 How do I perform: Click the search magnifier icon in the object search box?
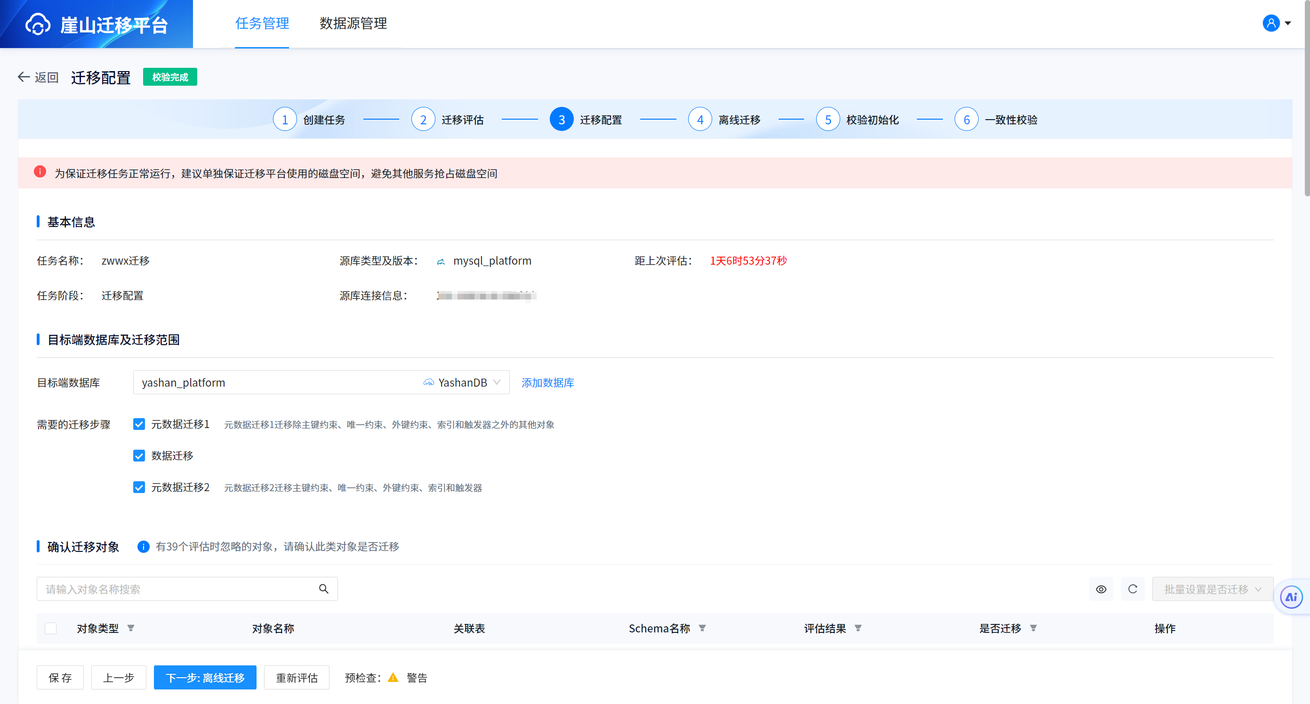[323, 589]
